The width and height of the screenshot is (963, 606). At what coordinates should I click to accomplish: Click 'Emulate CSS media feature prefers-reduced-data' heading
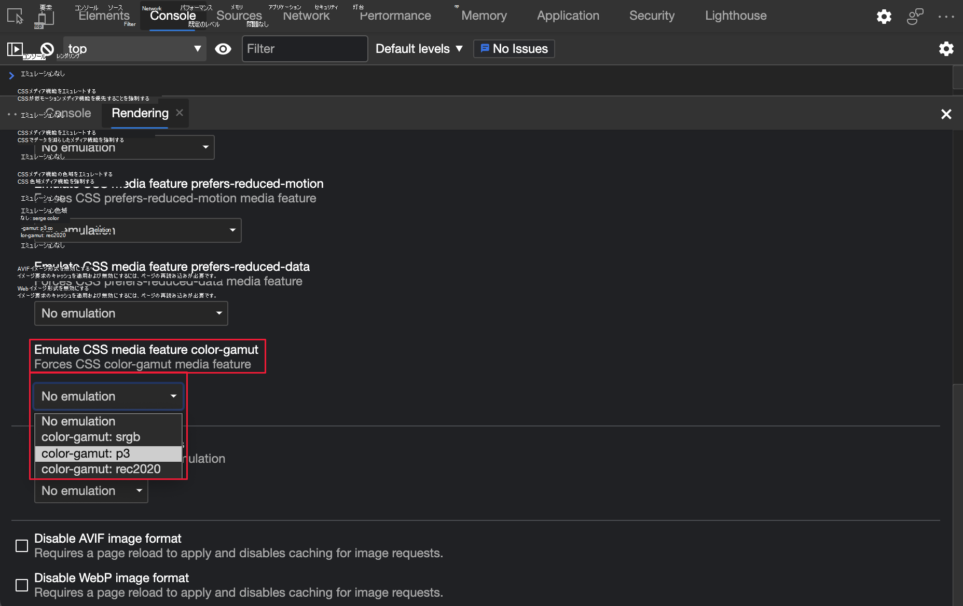click(x=172, y=267)
